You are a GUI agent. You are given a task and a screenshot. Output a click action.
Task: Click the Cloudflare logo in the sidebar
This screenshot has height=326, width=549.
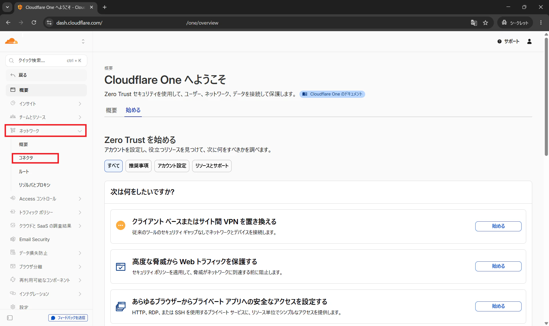(x=11, y=41)
